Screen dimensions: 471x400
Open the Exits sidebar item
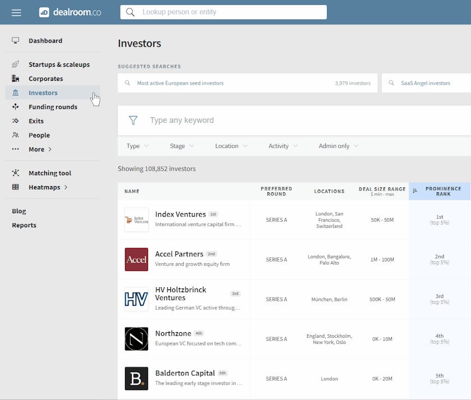click(36, 121)
